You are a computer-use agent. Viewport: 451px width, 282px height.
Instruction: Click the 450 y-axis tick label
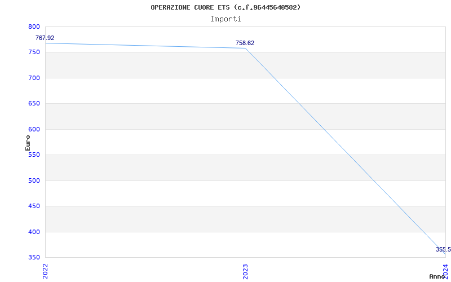tap(34, 206)
